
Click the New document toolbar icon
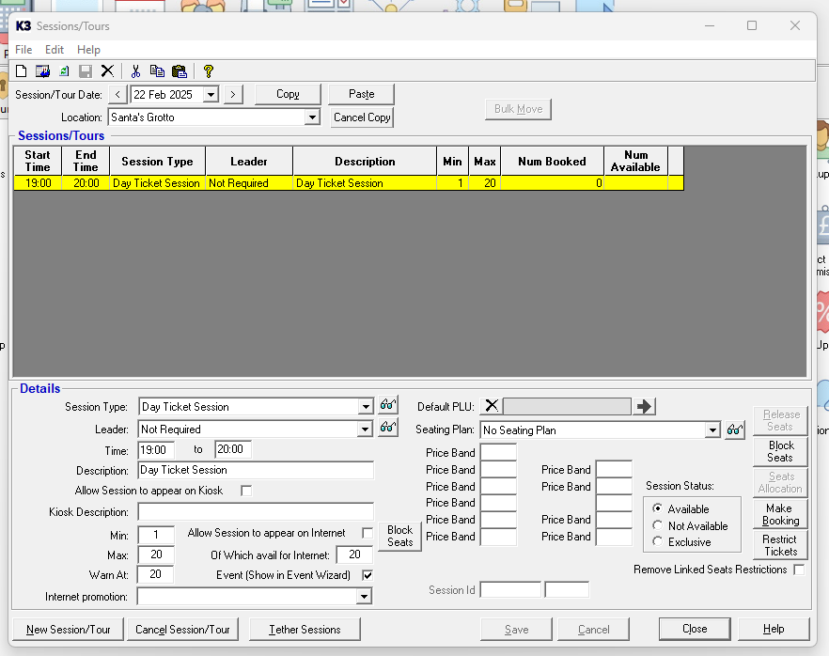tap(22, 71)
